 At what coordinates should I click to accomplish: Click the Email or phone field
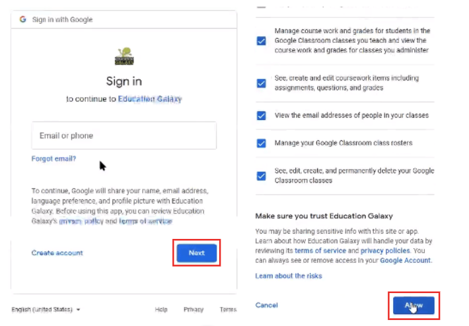(x=124, y=135)
